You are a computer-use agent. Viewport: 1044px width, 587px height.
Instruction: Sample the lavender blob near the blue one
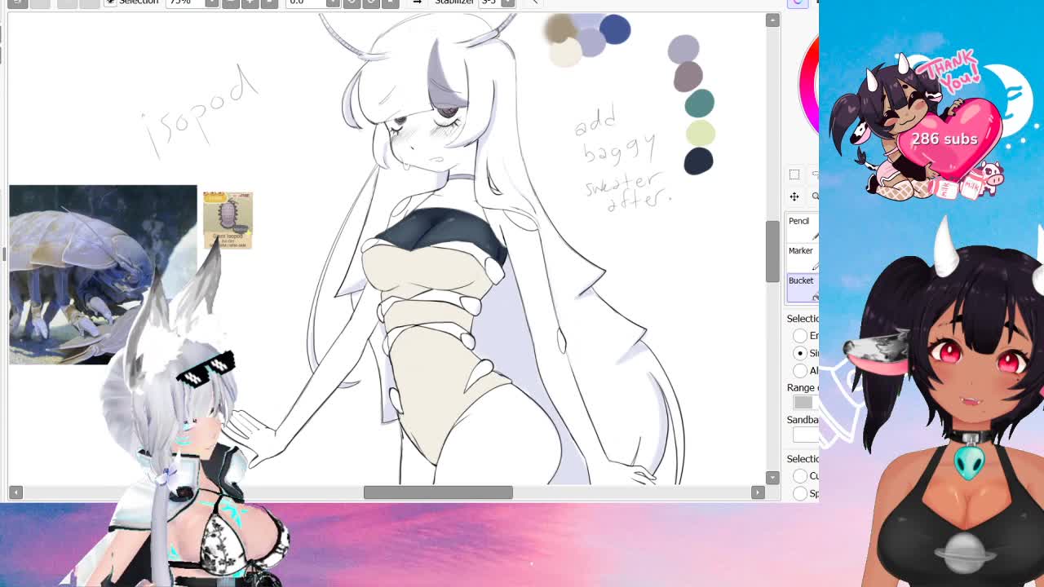pyautogui.click(x=592, y=42)
